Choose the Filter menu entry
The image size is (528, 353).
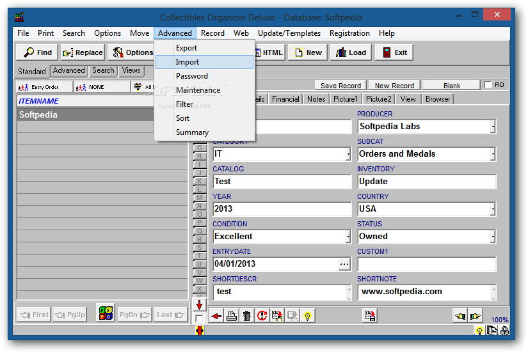click(204, 104)
